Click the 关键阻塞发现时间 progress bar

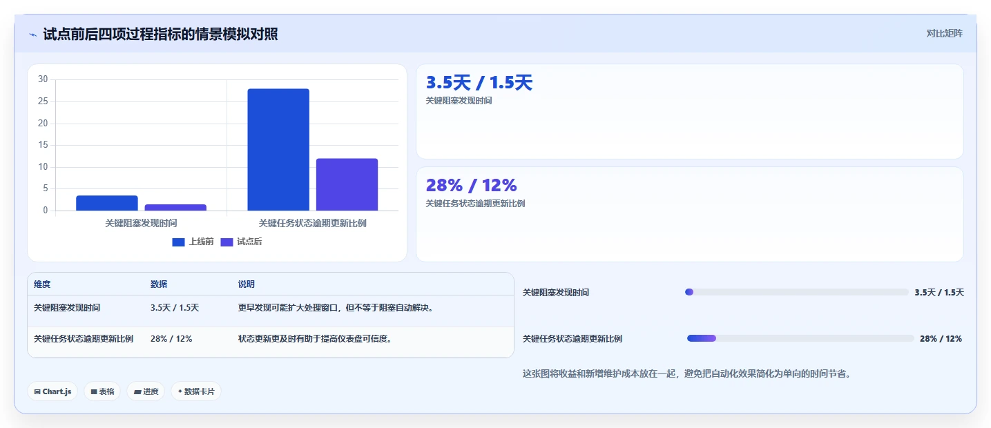click(x=796, y=292)
